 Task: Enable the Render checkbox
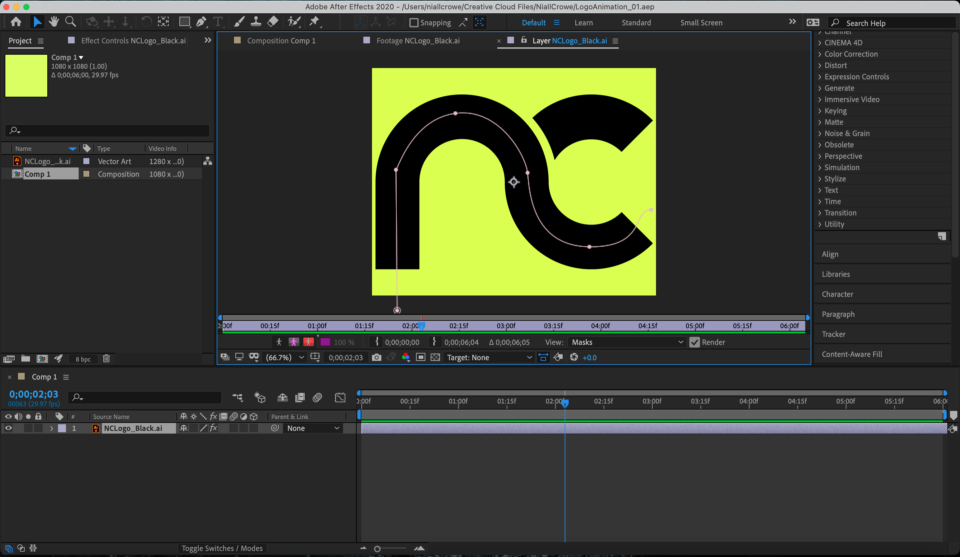[694, 342]
